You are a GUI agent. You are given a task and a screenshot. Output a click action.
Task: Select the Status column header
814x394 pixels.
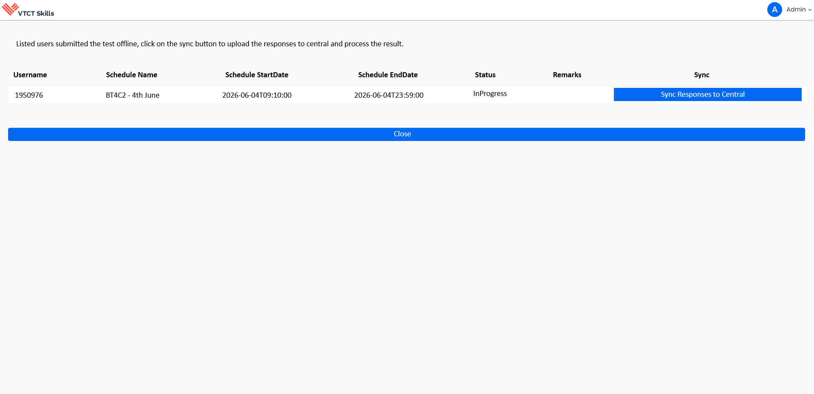click(x=485, y=75)
